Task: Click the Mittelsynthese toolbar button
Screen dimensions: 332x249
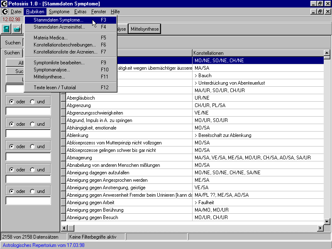Action: pos(144,29)
